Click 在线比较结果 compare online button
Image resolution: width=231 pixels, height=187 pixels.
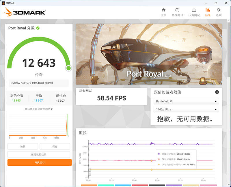[x=39, y=154]
